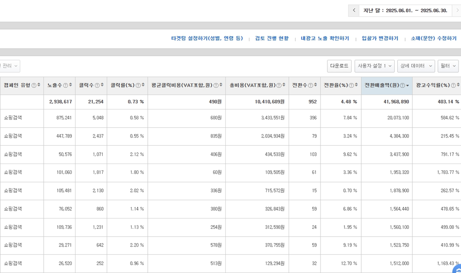The height and width of the screenshot is (273, 461).
Task: Click the 입찰가 변경하기 link
Action: 380,38
